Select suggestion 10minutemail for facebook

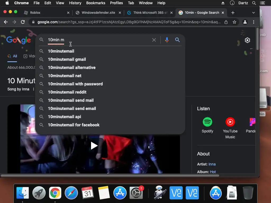pos(110,125)
